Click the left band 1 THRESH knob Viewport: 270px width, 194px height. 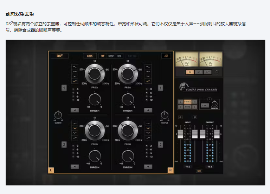[95, 99]
